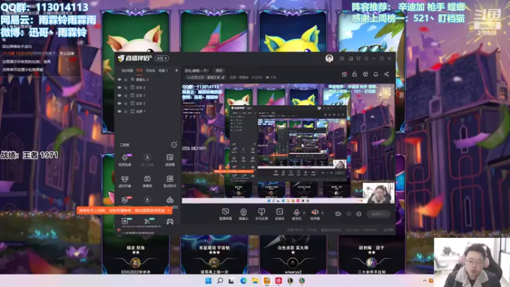Image resolution: width=510 pixels, height=287 pixels.
Task: Lock the 文本 1 layer
Action: 126,95
